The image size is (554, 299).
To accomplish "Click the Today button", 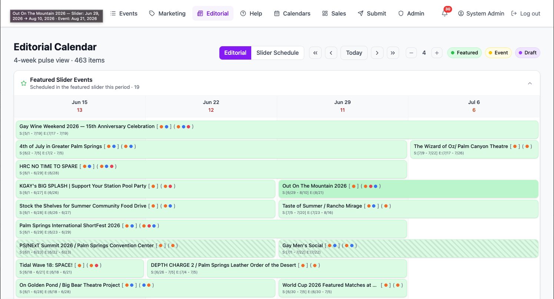I will click(354, 53).
